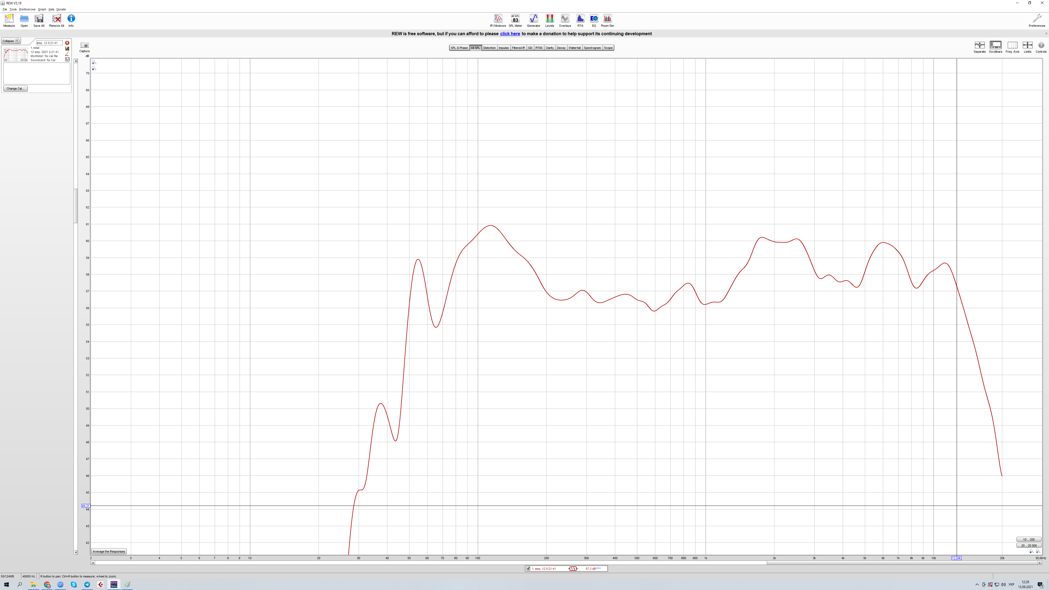This screenshot has height=590, width=1049.
Task: Open the Donate menu
Action: [61, 9]
